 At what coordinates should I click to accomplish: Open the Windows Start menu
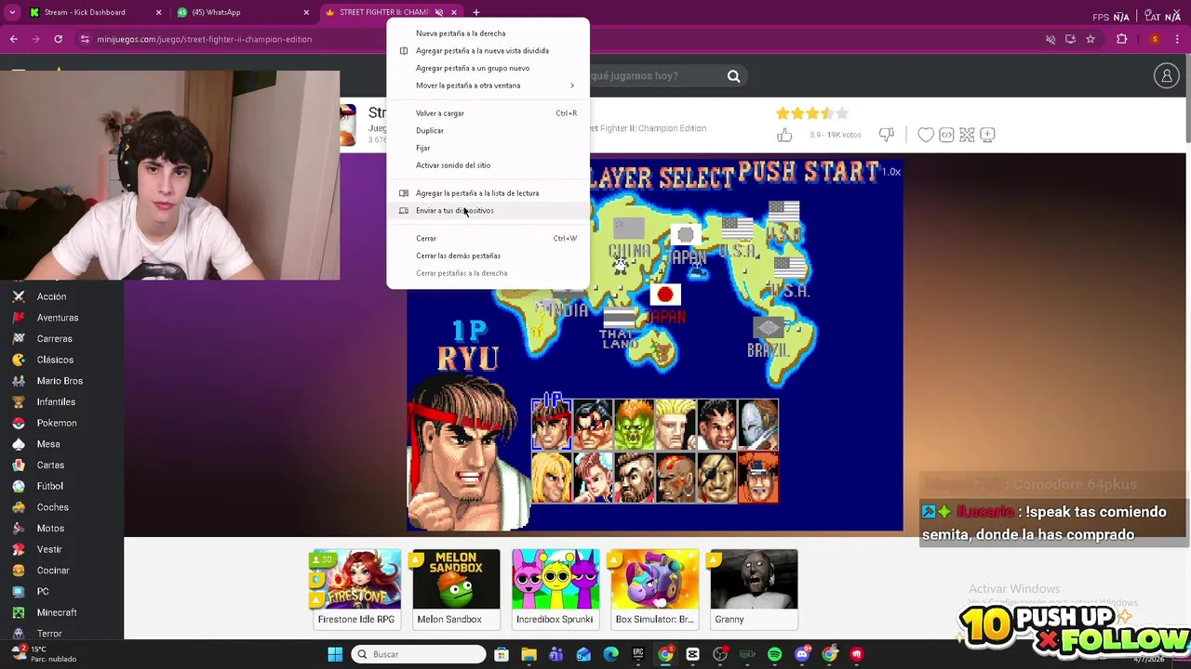click(335, 654)
